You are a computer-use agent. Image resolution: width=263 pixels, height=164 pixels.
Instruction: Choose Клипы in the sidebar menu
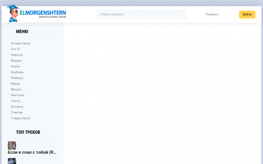(15, 66)
